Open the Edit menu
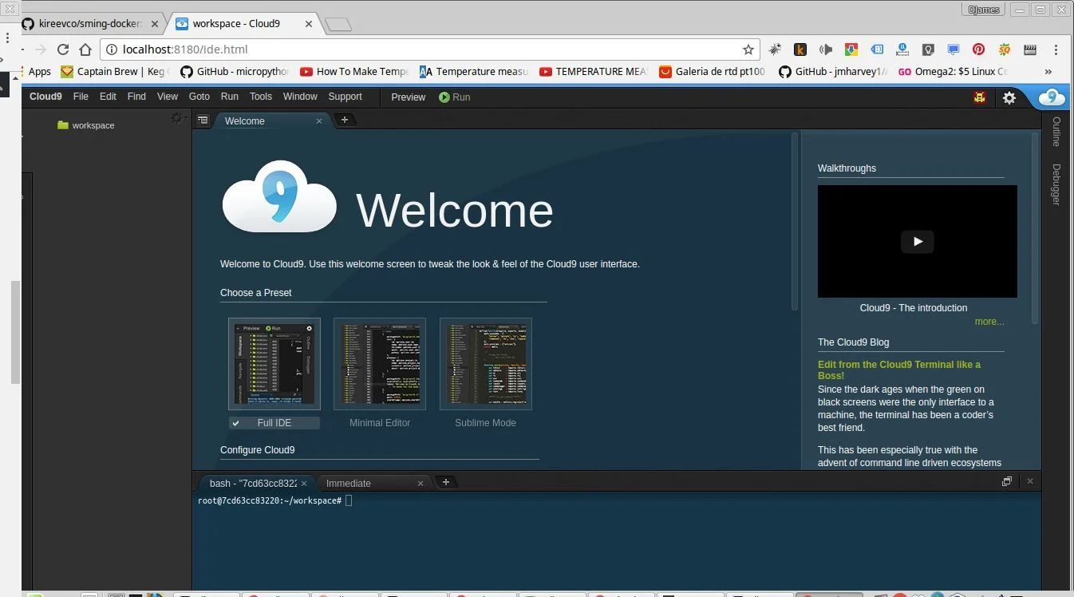The image size is (1074, 597). pos(108,97)
